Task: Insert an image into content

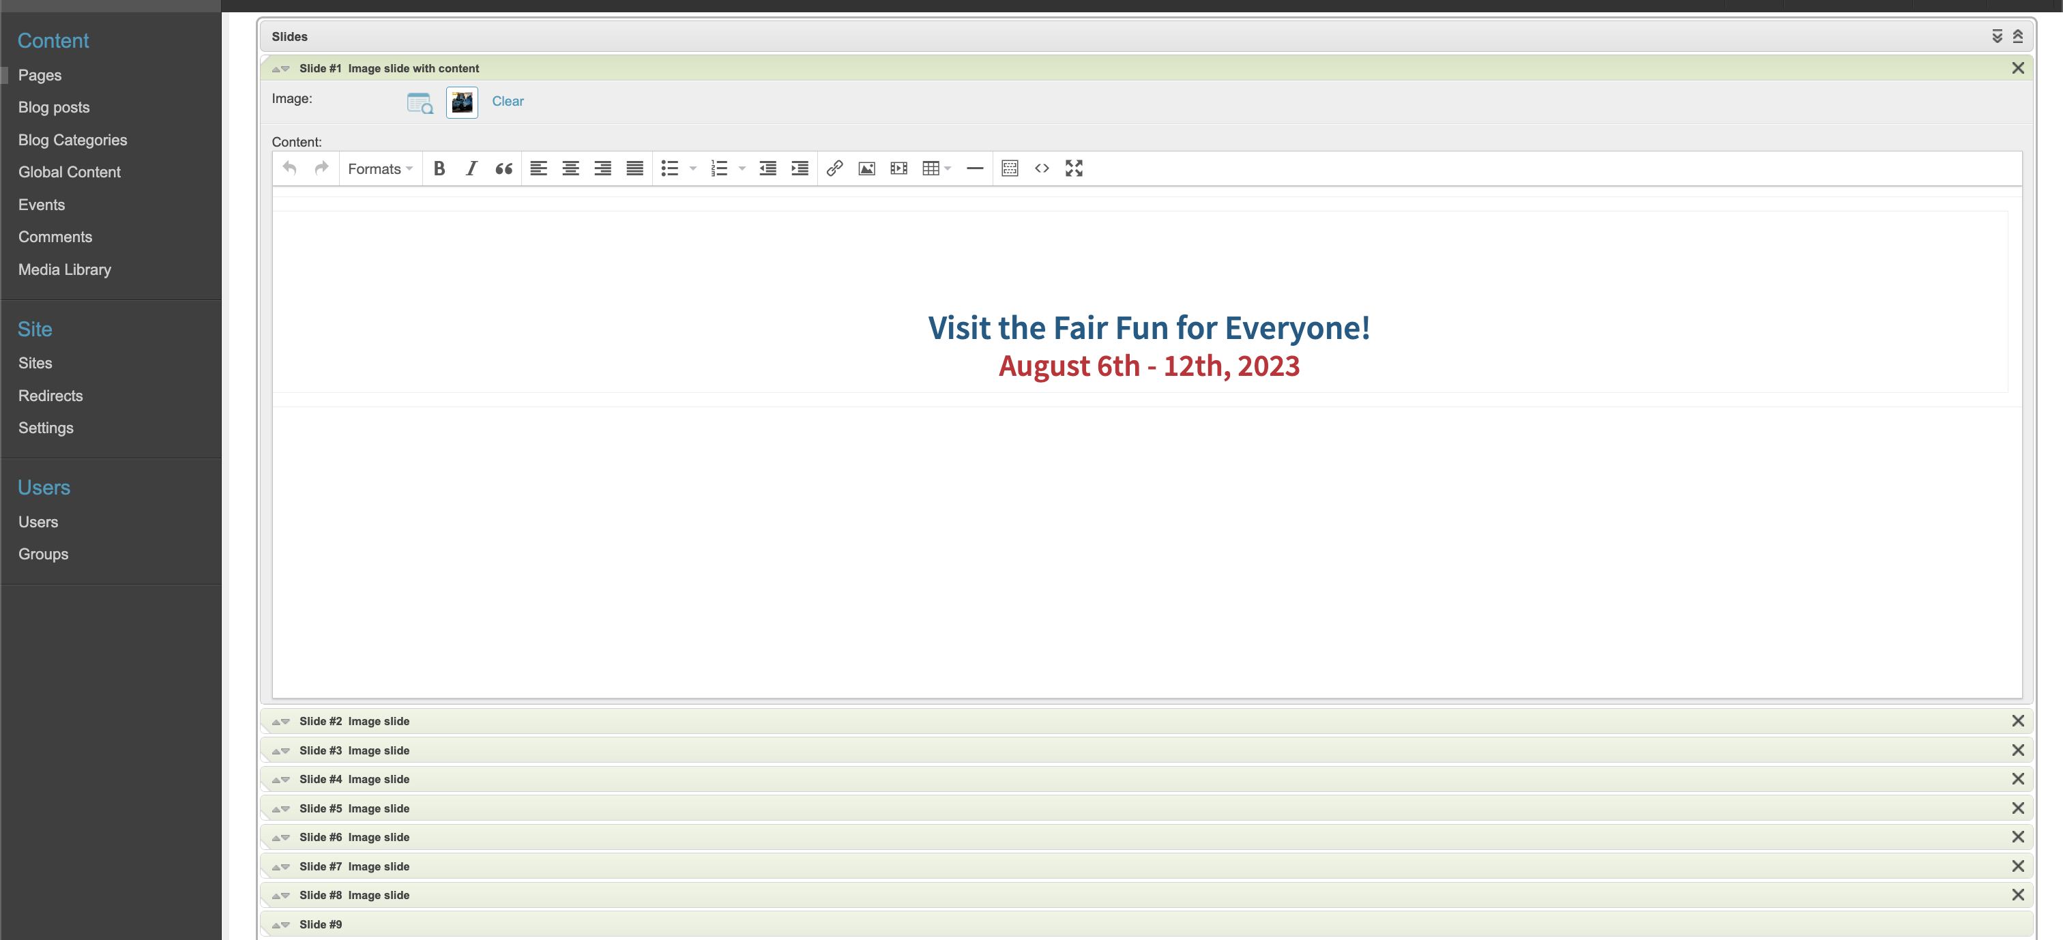Action: point(866,168)
